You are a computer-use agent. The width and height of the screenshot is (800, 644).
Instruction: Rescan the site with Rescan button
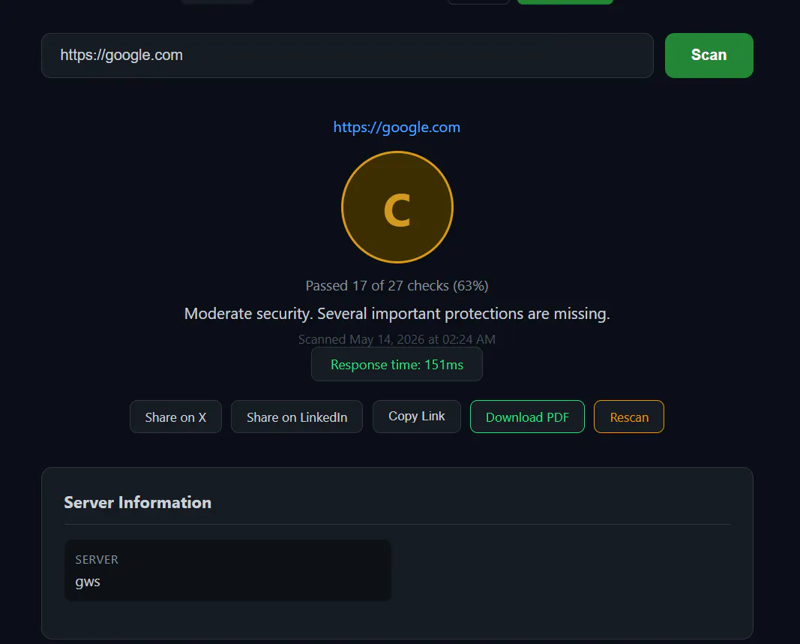(628, 417)
